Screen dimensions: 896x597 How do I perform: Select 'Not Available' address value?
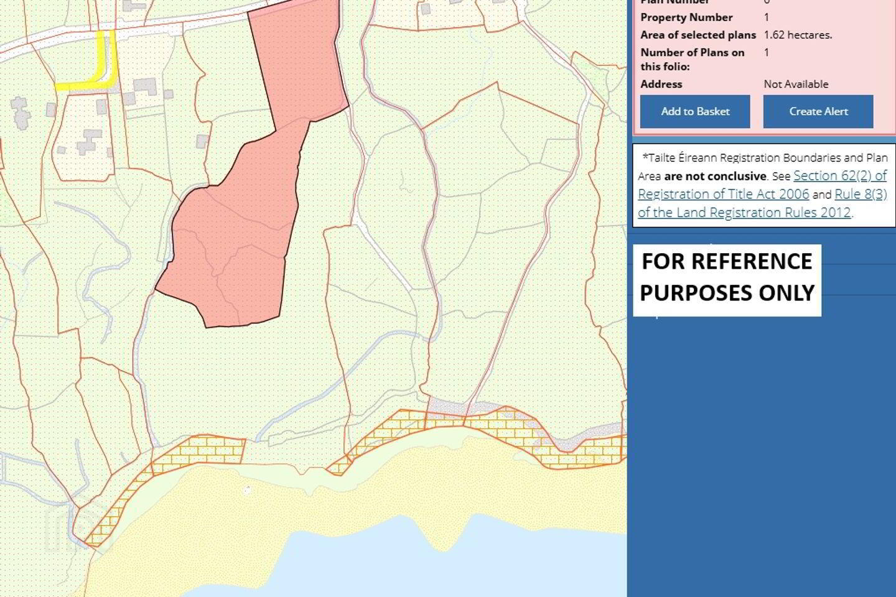[x=796, y=84]
